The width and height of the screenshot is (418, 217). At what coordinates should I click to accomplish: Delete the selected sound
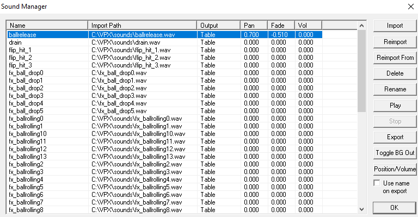click(x=395, y=73)
